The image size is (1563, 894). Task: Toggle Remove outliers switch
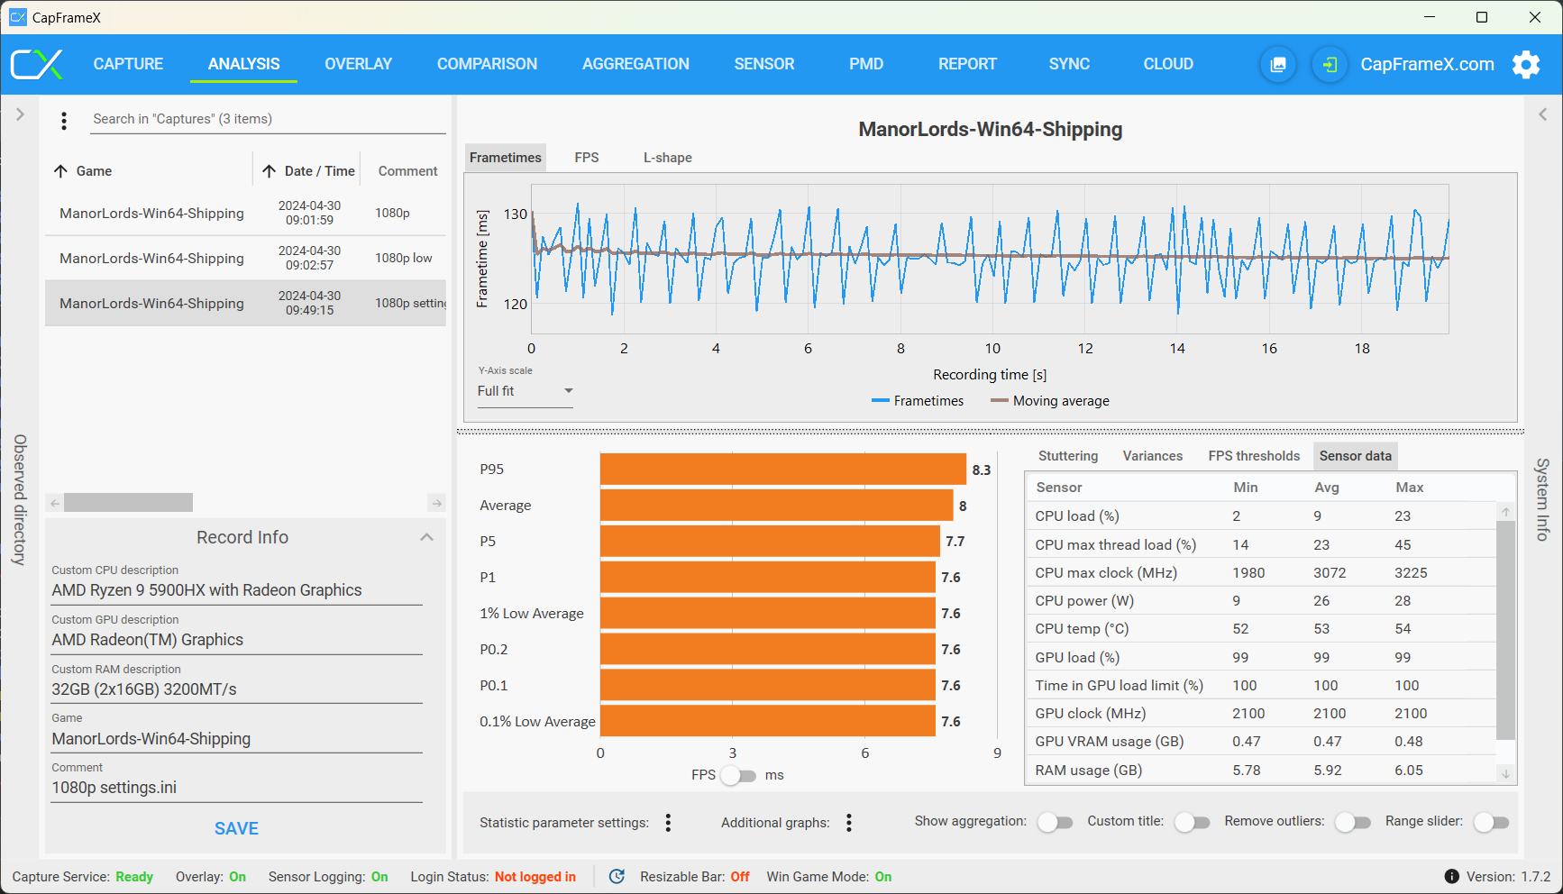[1353, 822]
